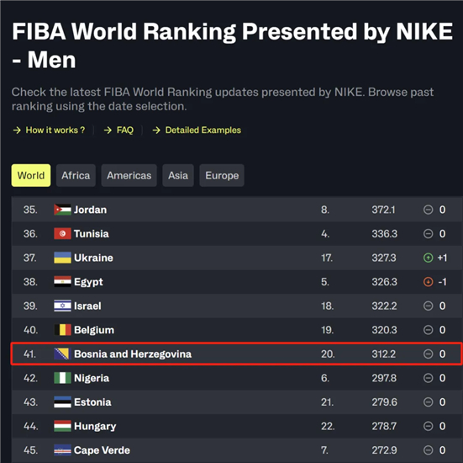Image resolution: width=463 pixels, height=463 pixels.
Task: Click Ukraine's green up-arrow rank change icon
Action: [x=428, y=258]
